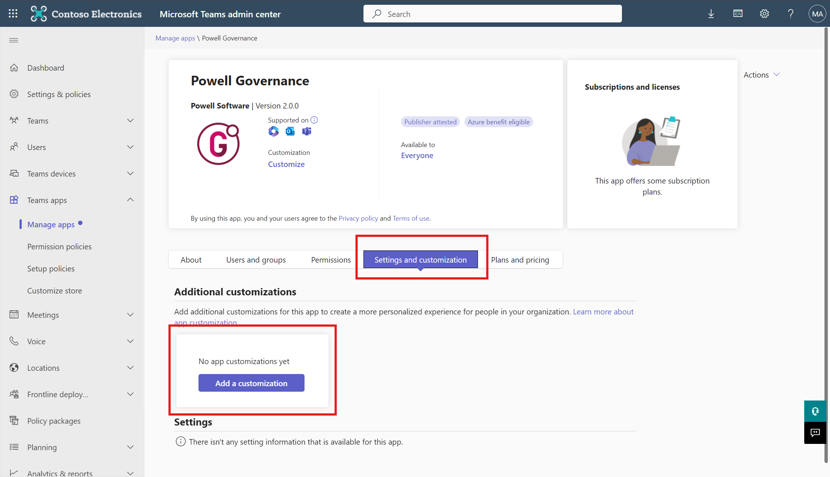Click the Publisher attested badge

pos(430,122)
